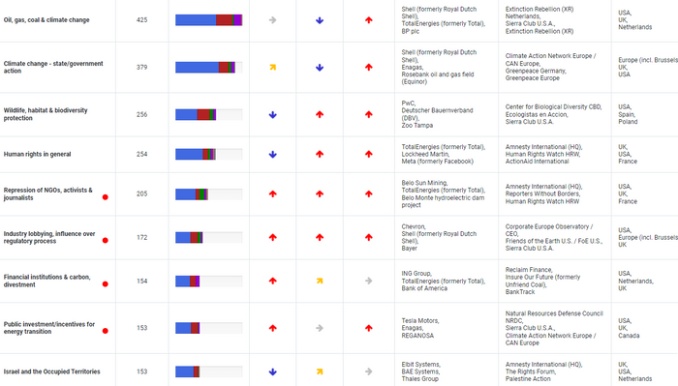Image resolution: width=678 pixels, height=386 pixels.
Task: Select count value 172
Action: click(141, 237)
